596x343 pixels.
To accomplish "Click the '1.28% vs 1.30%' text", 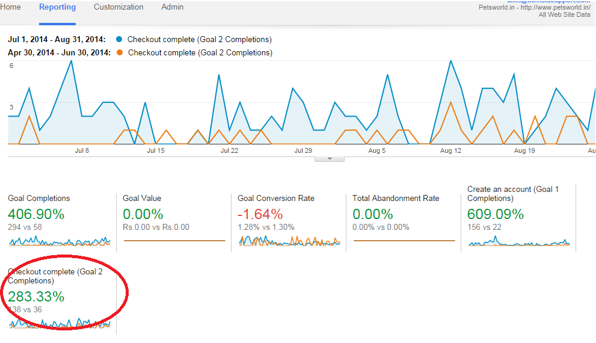I will 266,227.
